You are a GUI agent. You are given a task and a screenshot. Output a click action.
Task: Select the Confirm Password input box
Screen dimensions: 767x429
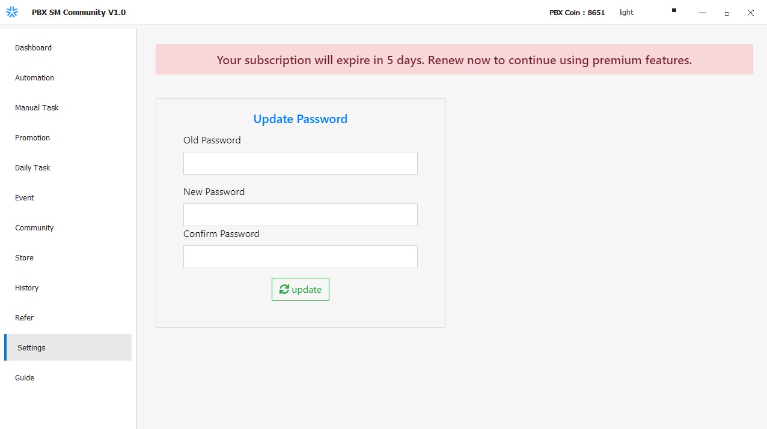click(x=300, y=257)
